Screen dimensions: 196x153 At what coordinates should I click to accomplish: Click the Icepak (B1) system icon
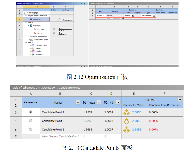[x=31, y=25]
